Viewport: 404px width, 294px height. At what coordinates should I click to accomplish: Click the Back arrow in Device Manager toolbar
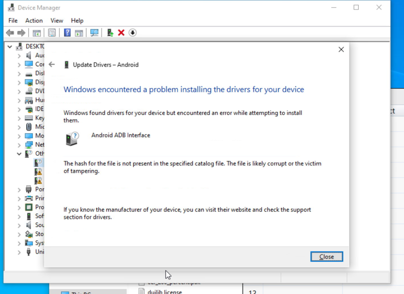pos(10,33)
